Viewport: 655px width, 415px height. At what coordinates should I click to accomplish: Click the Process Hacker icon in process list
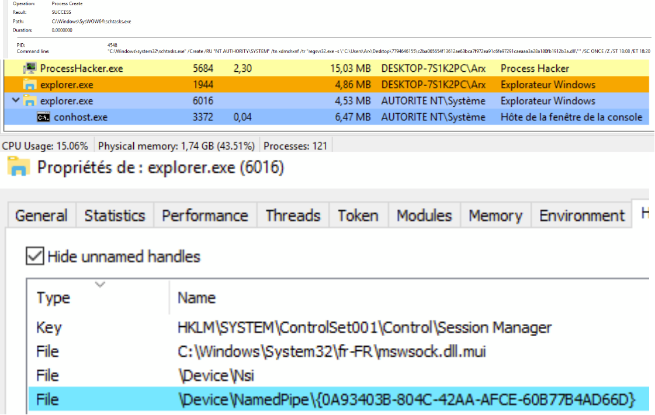tap(30, 68)
